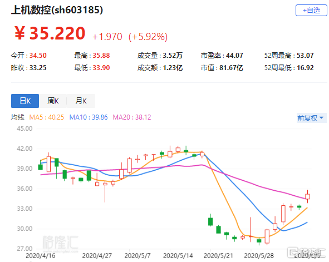329x262 pixels.
Task: Click the MA20 : 38.12 legend label
Action: [x=132, y=117]
